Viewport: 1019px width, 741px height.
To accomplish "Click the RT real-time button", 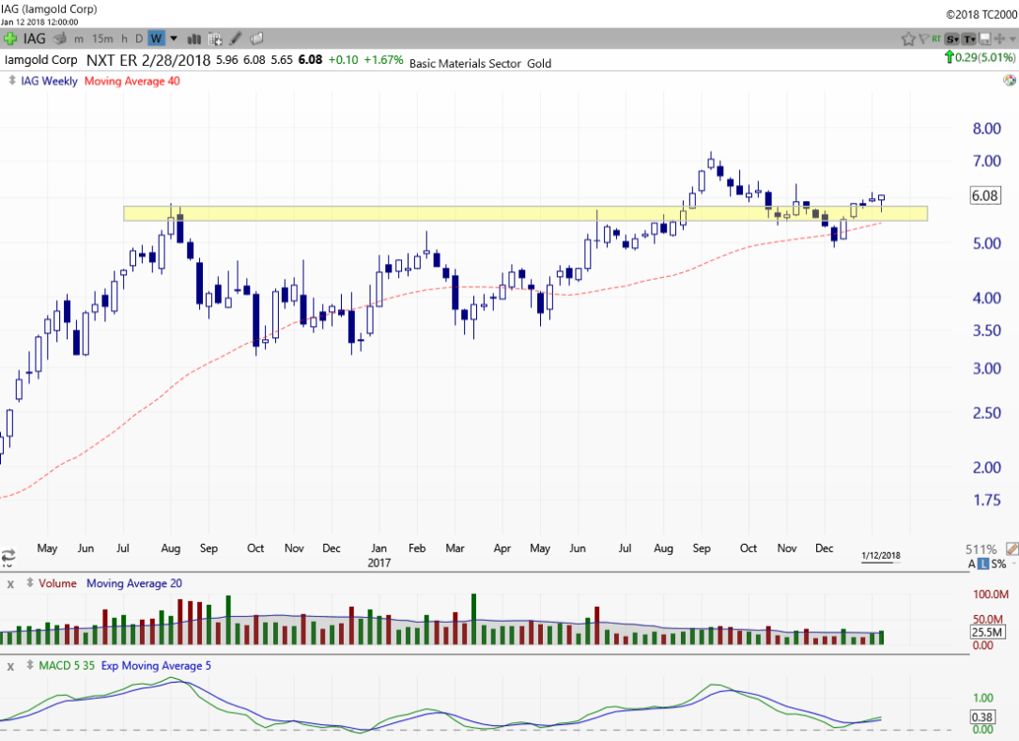I will click(x=936, y=39).
